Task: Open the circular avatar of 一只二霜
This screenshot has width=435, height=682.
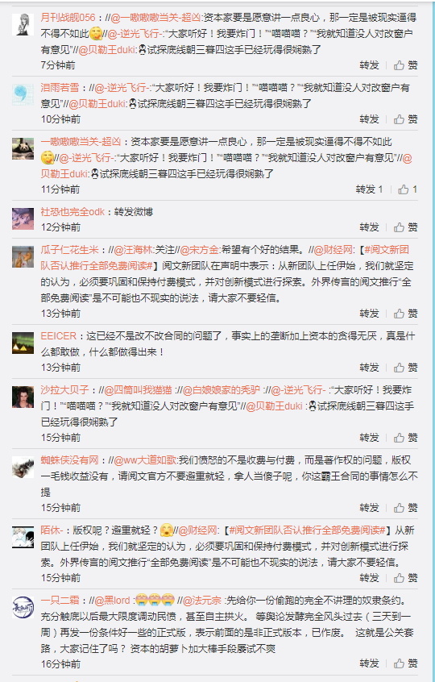Action: (x=23, y=608)
